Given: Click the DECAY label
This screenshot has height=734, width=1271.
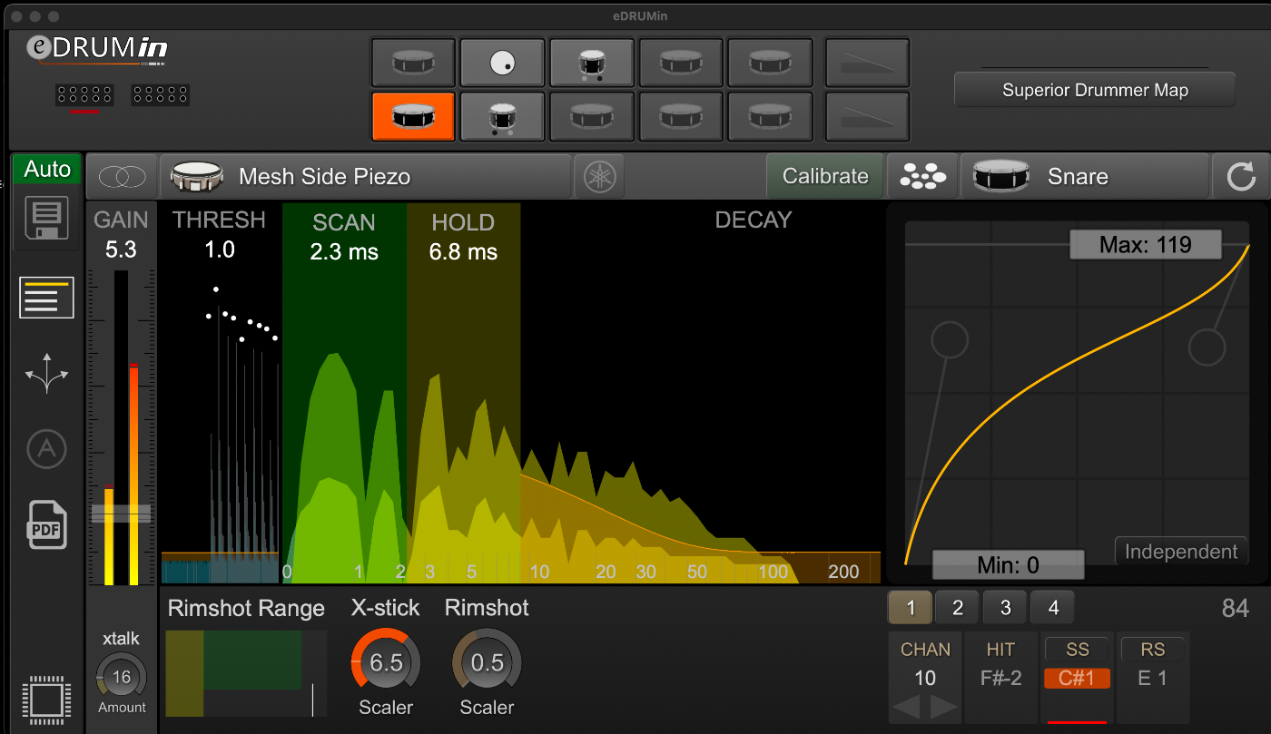Looking at the screenshot, I should coord(753,220).
